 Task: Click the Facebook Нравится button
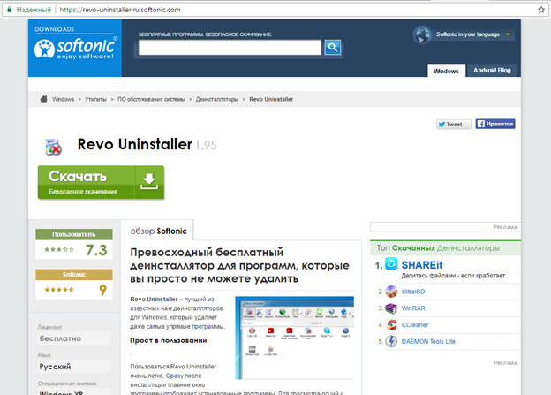(495, 124)
